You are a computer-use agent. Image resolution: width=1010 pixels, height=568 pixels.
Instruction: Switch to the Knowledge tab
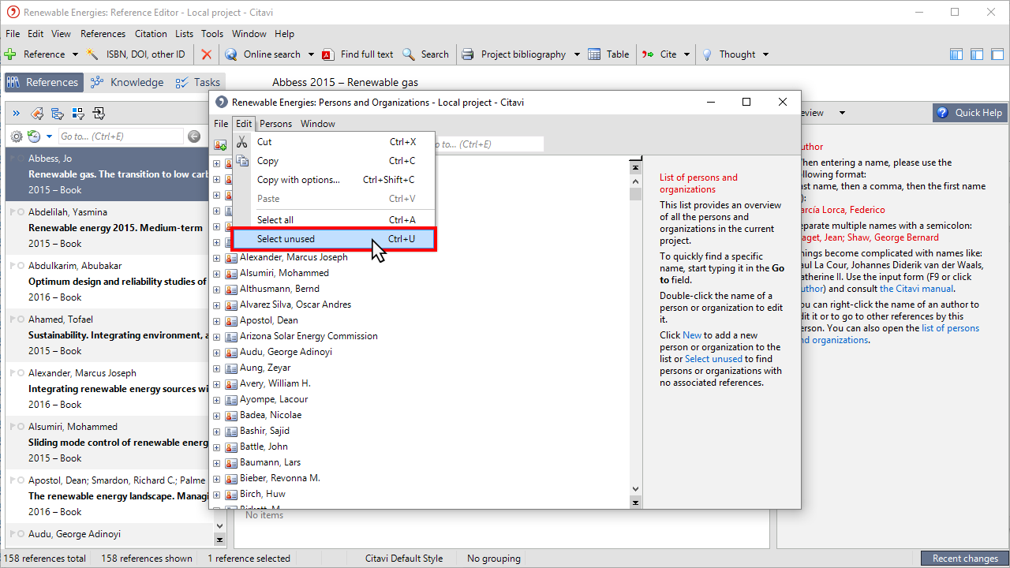pos(126,82)
